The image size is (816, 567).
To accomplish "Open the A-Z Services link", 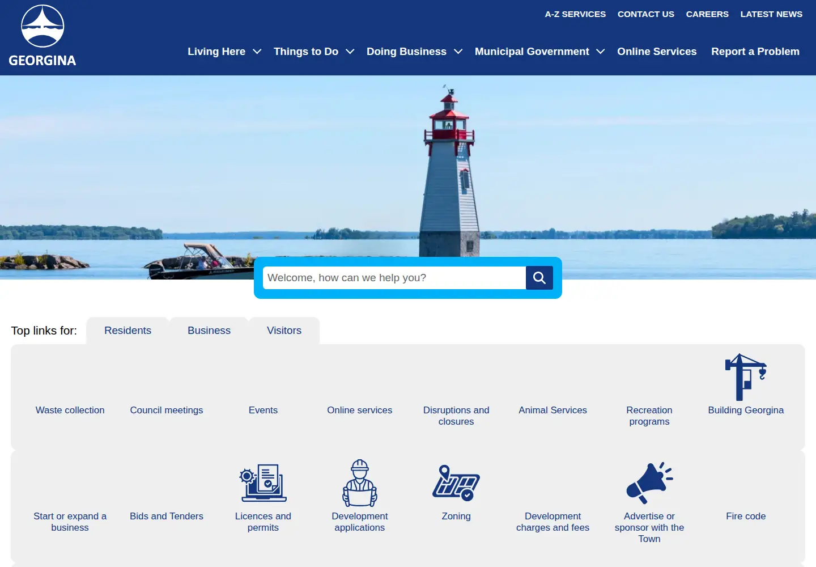I will [x=575, y=14].
